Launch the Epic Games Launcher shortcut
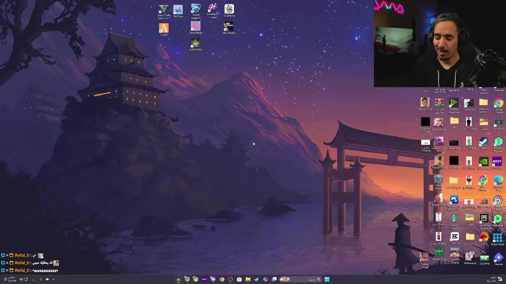 coord(484,222)
